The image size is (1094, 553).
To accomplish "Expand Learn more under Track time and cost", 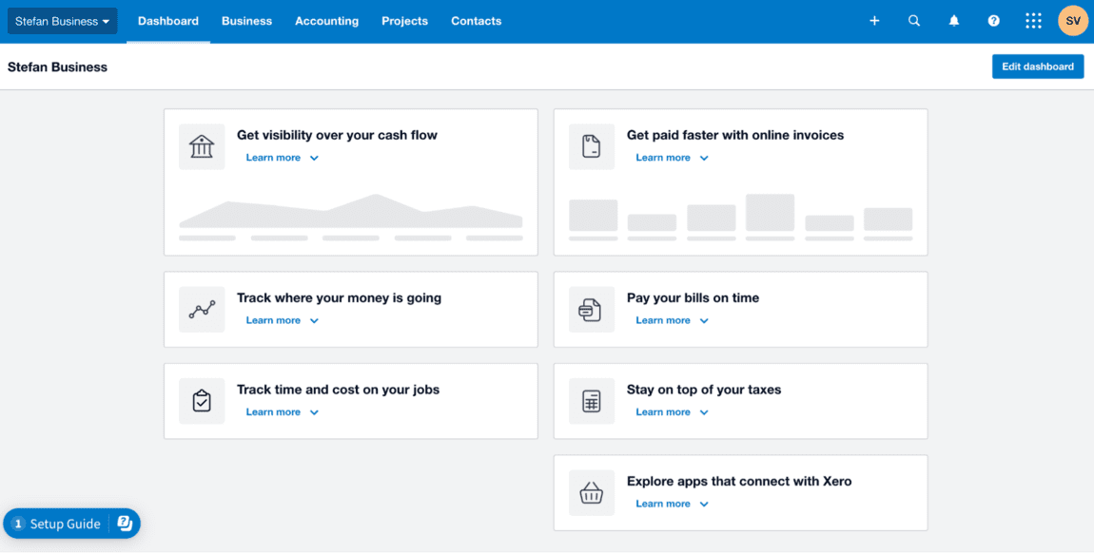I will [282, 412].
